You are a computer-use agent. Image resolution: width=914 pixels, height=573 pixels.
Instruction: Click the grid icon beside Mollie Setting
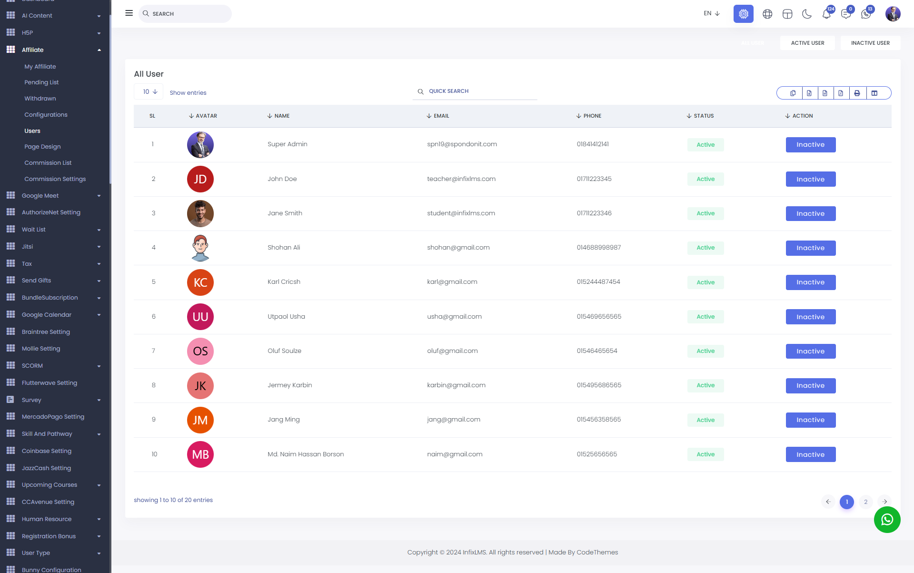click(x=10, y=348)
